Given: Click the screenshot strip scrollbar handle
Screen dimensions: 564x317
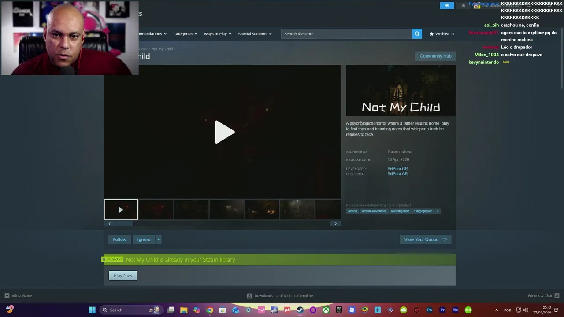Looking at the screenshot, I should [124, 224].
